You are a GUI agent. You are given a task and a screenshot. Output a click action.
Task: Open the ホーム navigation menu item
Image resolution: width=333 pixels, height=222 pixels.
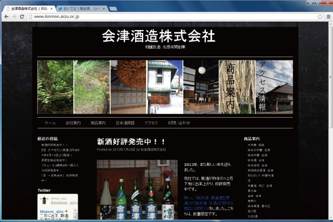[x=50, y=122]
